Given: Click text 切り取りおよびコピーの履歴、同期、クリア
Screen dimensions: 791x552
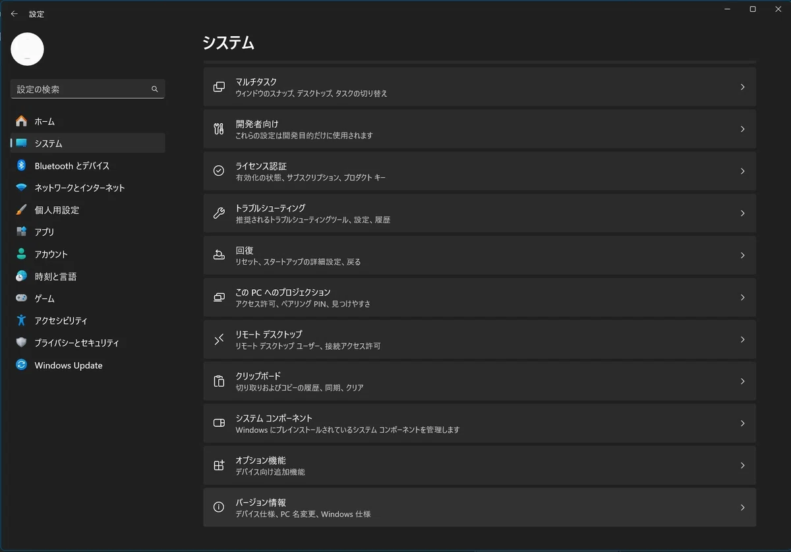Looking at the screenshot, I should click(300, 388).
